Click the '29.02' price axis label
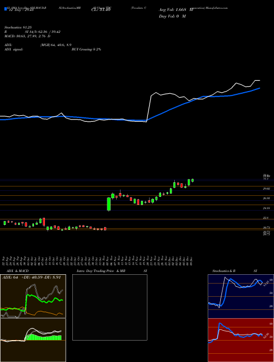The image size is (274, 362). point(267,189)
